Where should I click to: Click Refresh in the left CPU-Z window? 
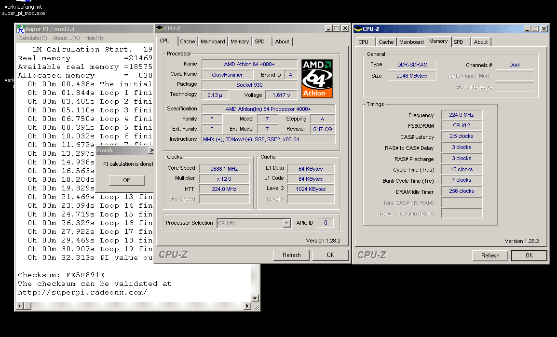[291, 255]
